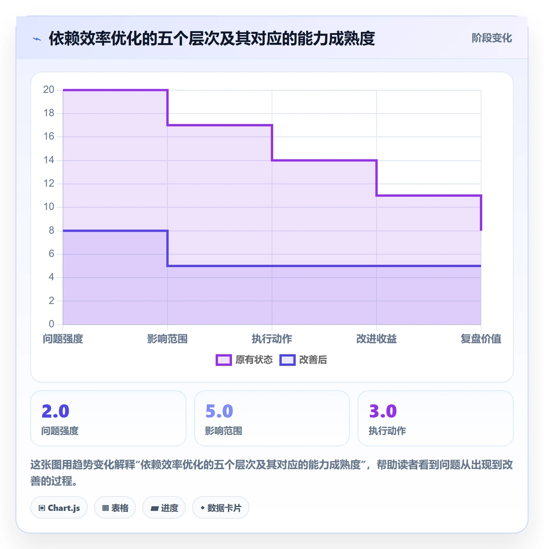The image size is (544, 549).
Task: Toggle the 原有状态 legend swatch
Action: [x=224, y=360]
